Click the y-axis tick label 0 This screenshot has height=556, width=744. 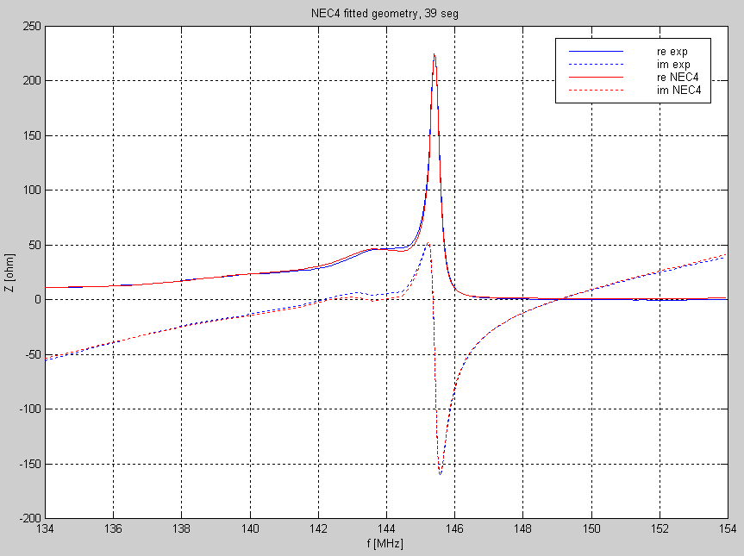(39, 300)
